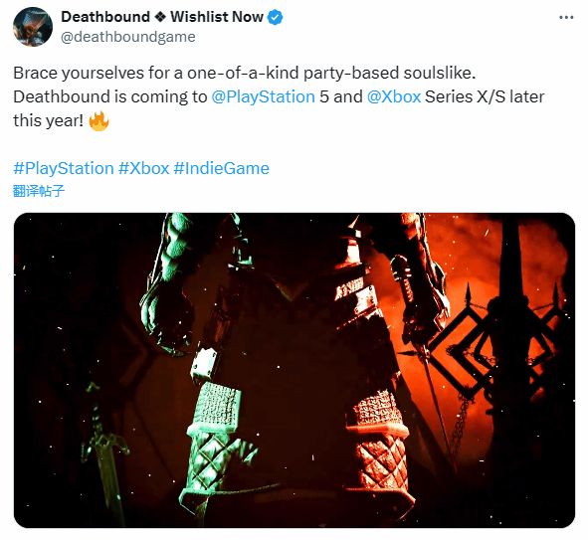Browse the #PlayStation hashtag
Screen dimensions: 588x540
pos(64,169)
